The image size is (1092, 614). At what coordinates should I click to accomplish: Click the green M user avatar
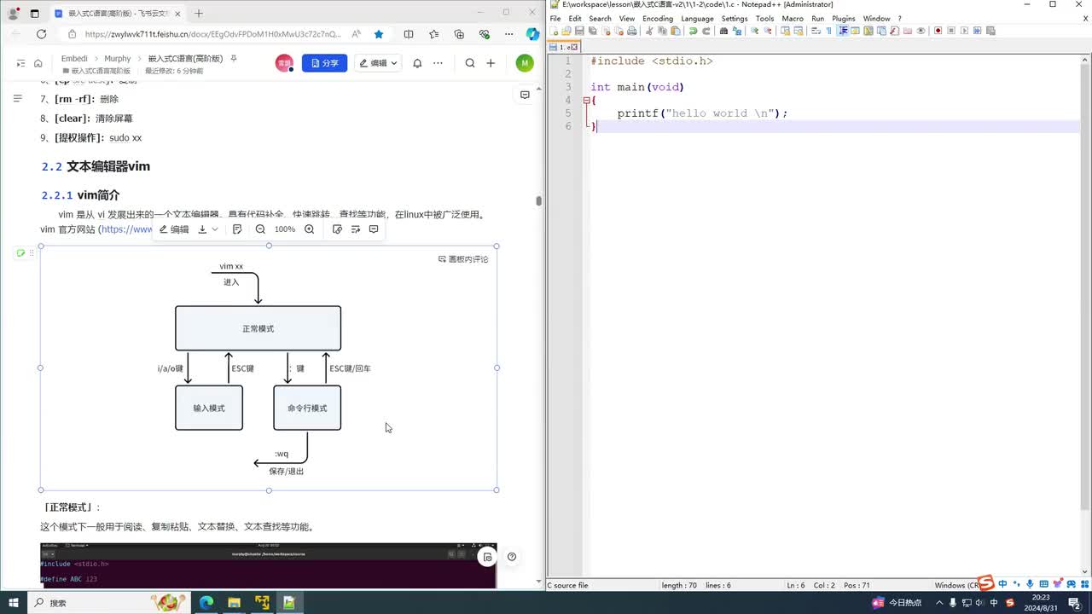click(x=525, y=63)
